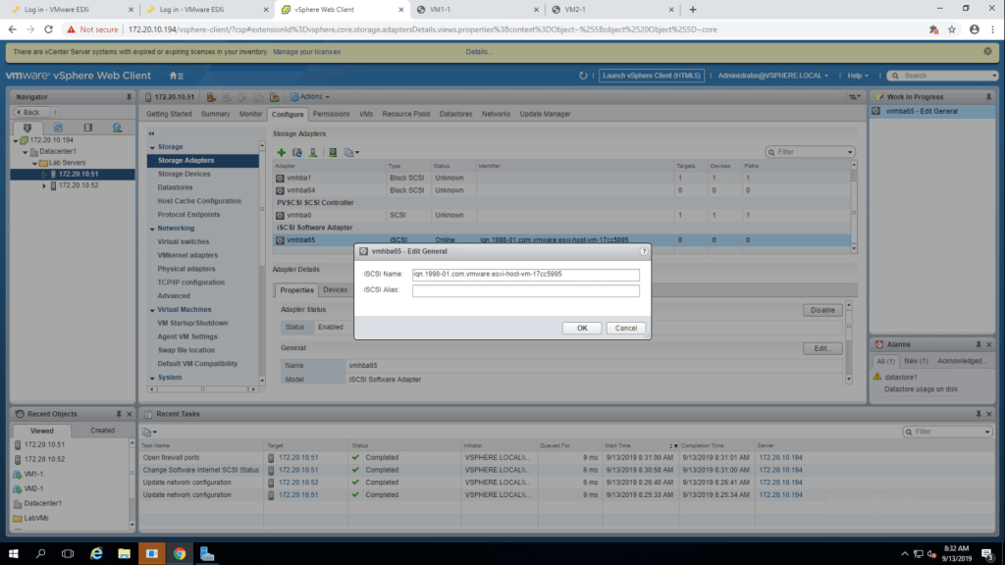
Task: Click the green add storage adapter icon
Action: [x=281, y=152]
